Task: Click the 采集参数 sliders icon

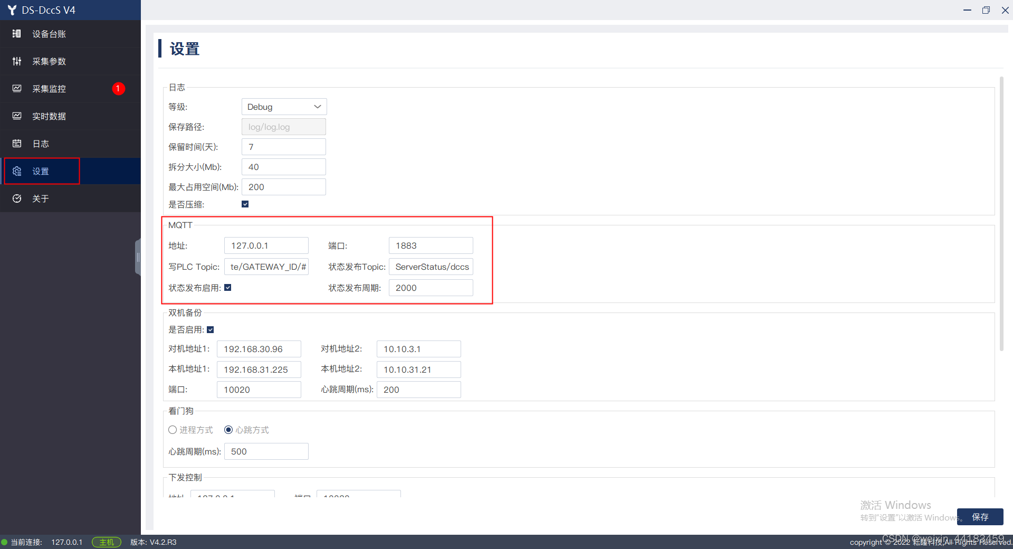Action: (x=17, y=61)
